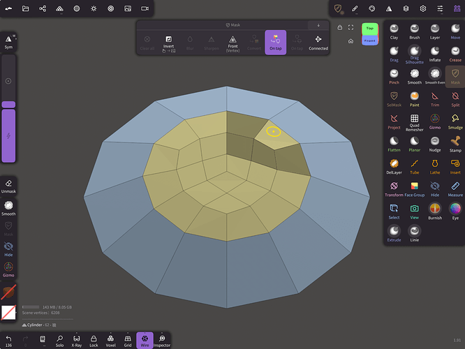The width and height of the screenshot is (465, 349).
Task: Select the Nudge tool
Action: pos(435,144)
